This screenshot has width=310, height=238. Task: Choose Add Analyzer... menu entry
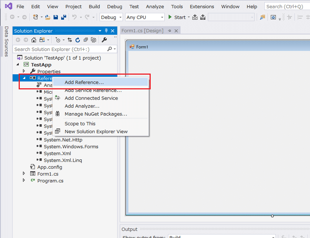coord(101,106)
